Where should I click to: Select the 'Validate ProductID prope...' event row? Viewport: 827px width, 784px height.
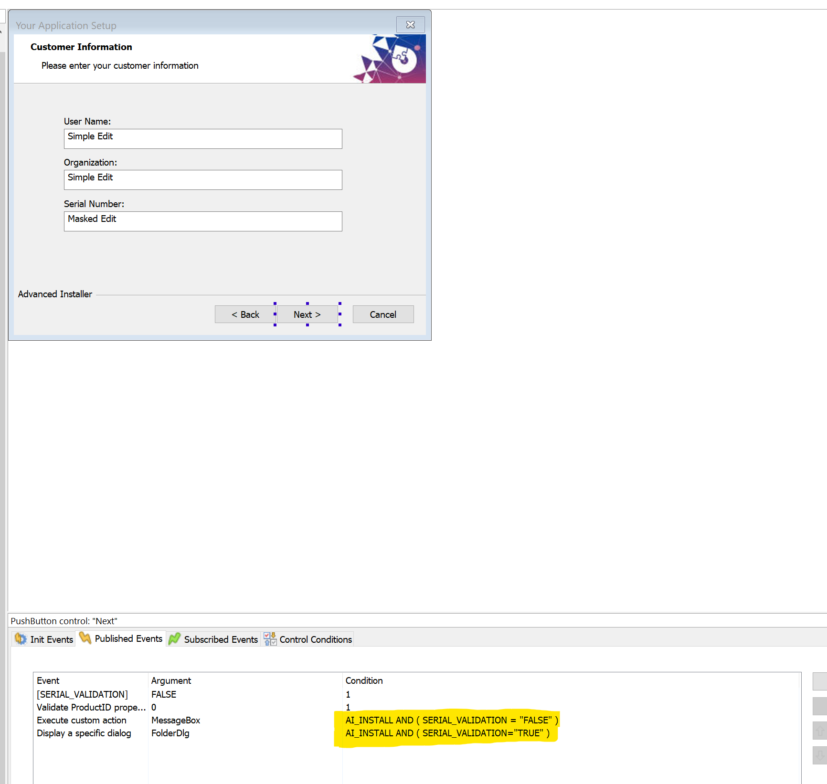point(416,707)
